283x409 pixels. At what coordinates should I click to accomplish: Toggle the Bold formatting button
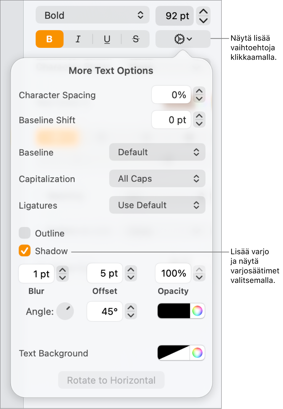pos(49,39)
